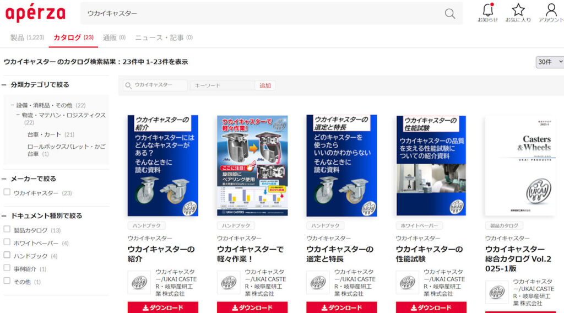The image size is (564, 313).
Task: Click UKAI company logo under ウカイキャスターで軽々作業！
Action: [x=229, y=283]
